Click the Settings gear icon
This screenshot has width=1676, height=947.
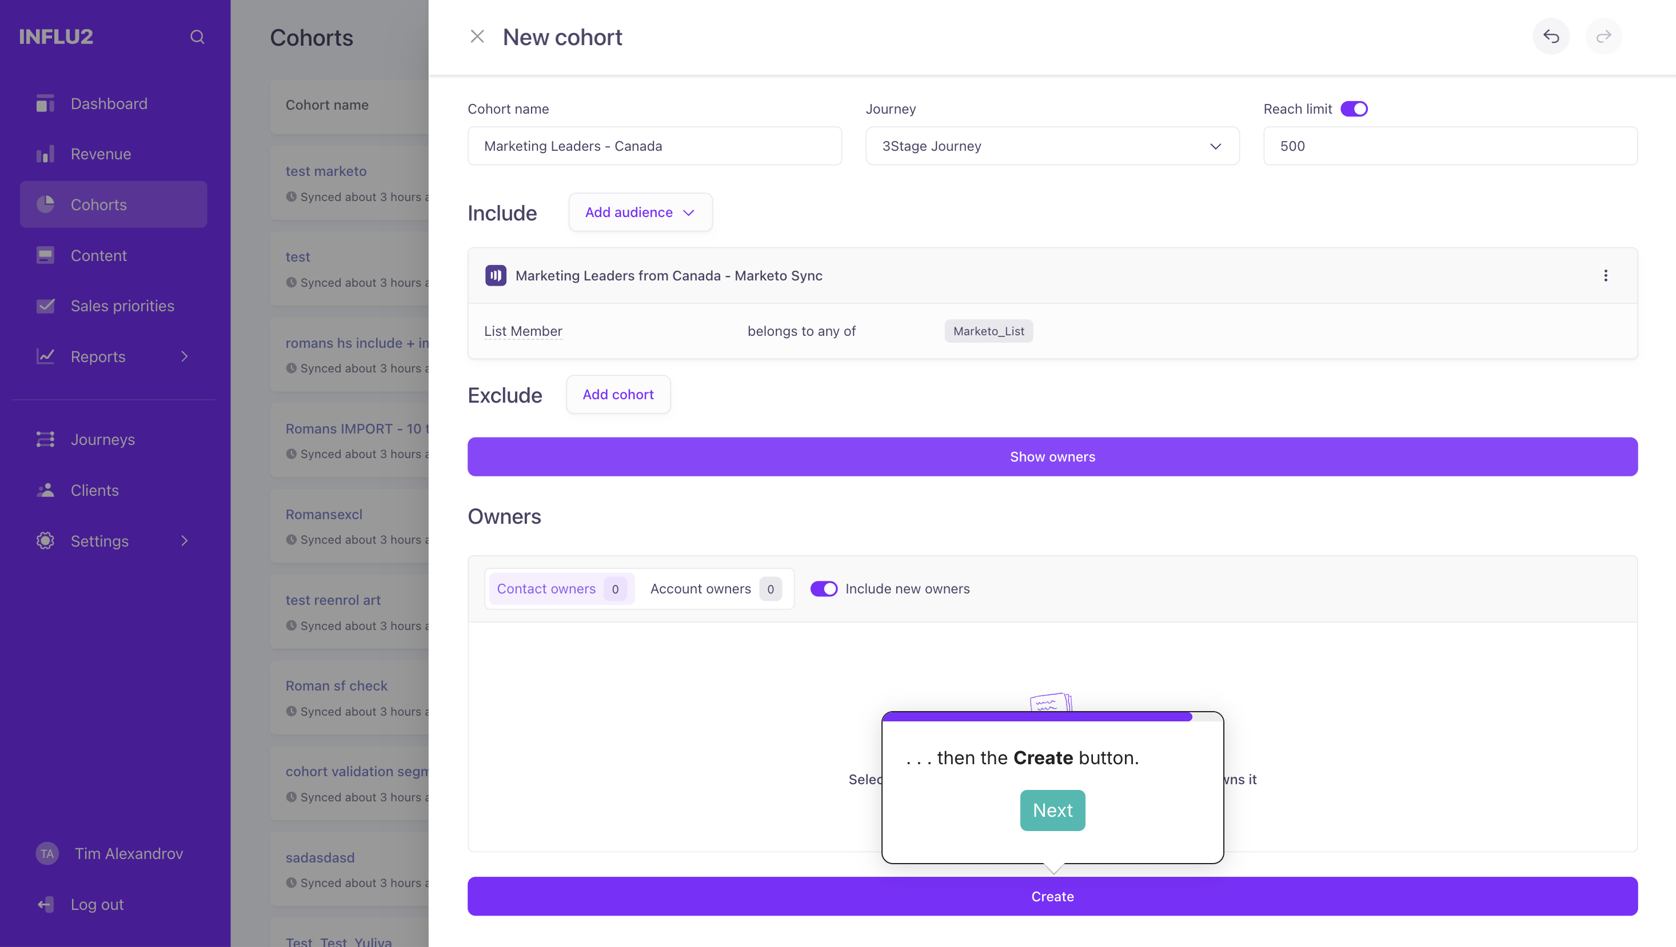(45, 540)
